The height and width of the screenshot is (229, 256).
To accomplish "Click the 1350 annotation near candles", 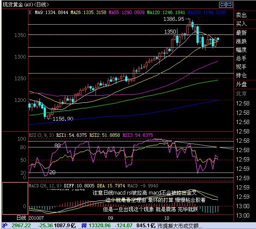I will click(x=170, y=32).
